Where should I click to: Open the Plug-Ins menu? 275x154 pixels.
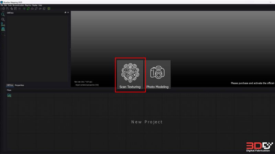point(28,5)
